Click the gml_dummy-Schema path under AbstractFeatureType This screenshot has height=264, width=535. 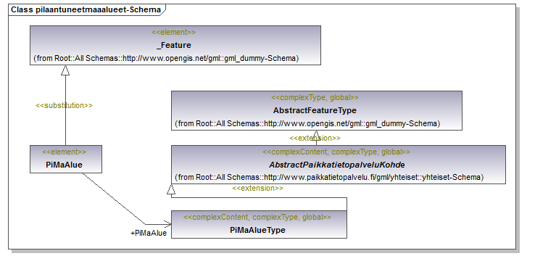tap(308, 123)
